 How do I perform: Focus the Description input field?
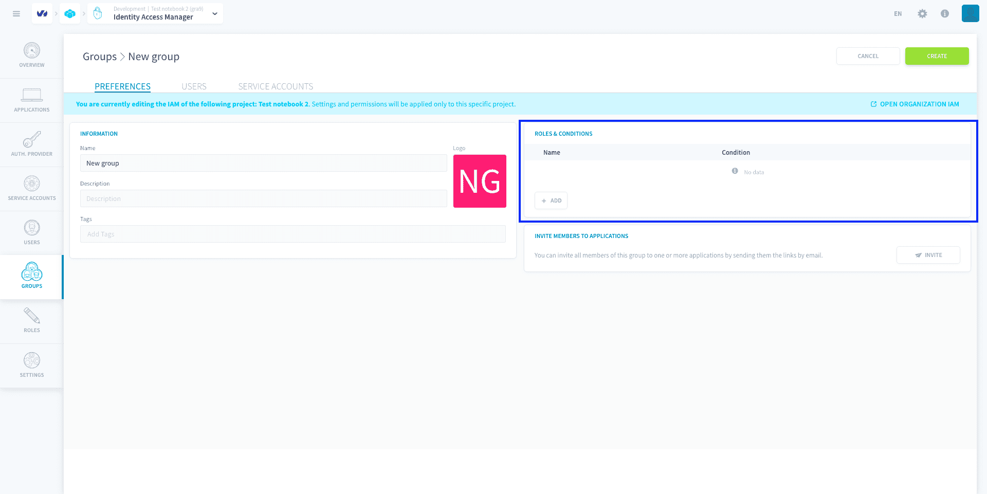click(263, 198)
